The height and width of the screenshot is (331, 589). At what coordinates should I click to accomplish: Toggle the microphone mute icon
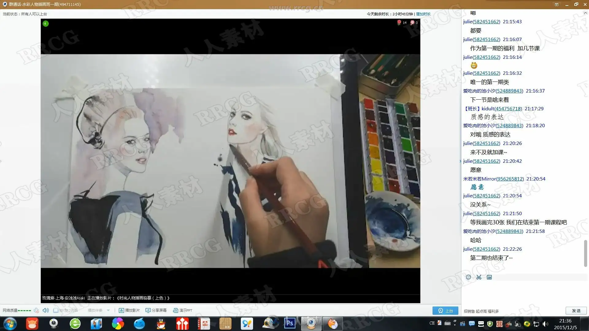pos(36,310)
